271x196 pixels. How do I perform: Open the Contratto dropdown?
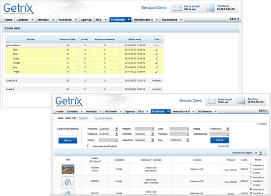coord(152,134)
